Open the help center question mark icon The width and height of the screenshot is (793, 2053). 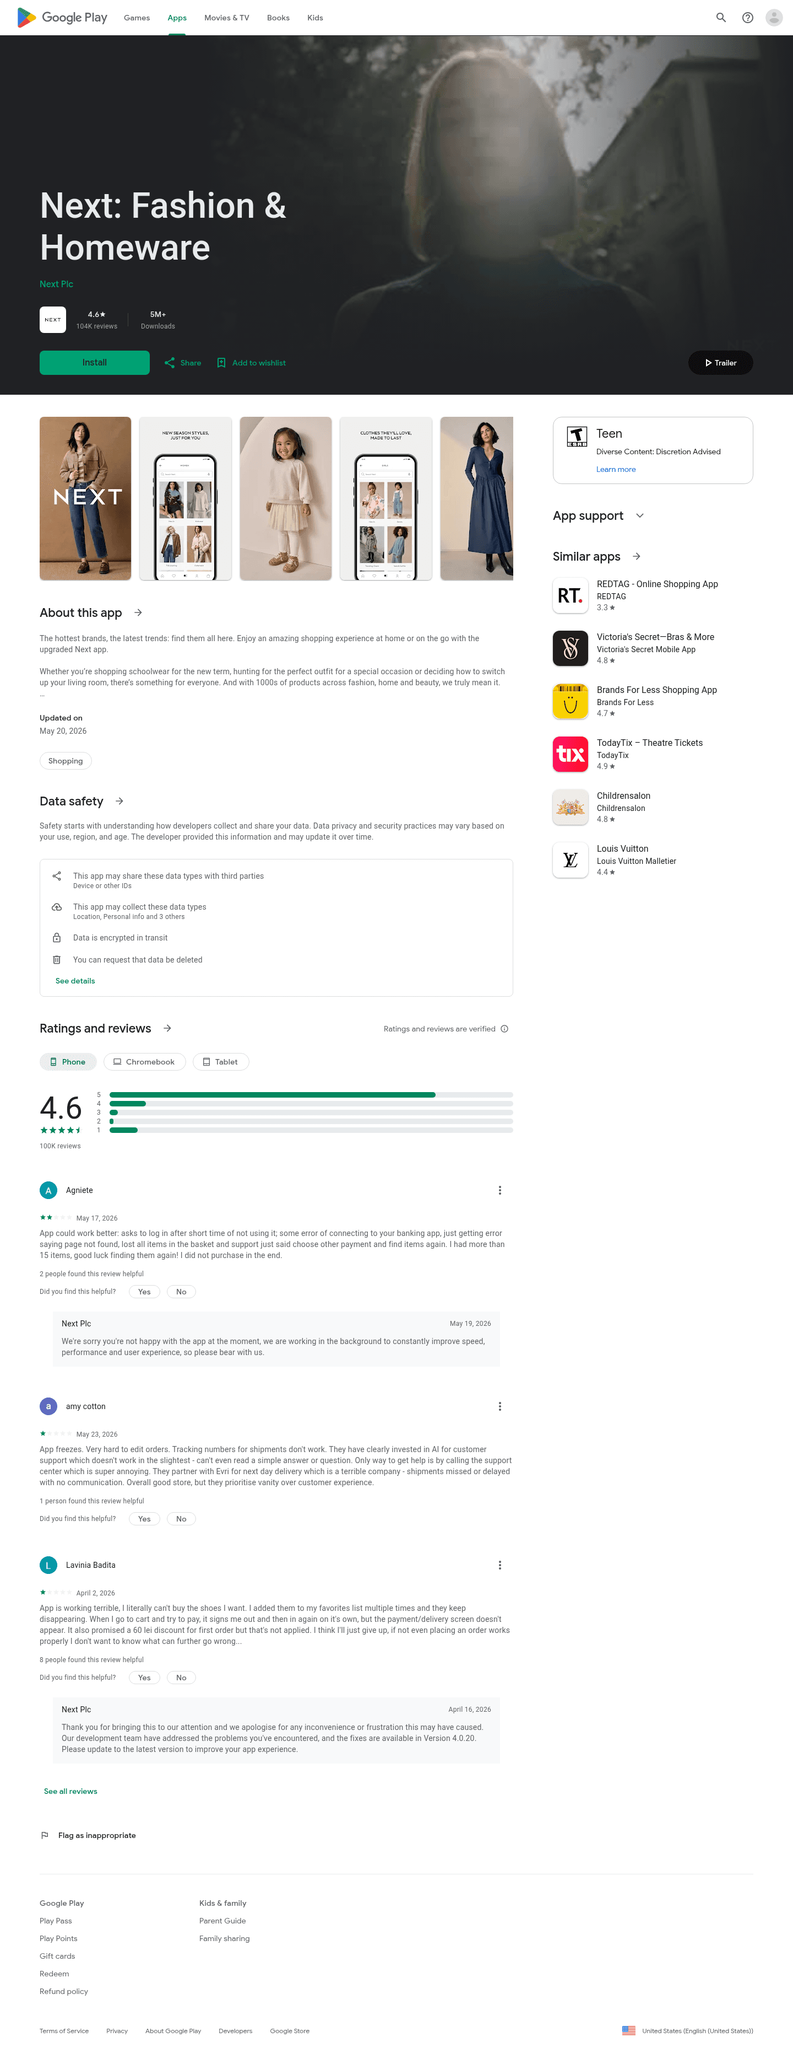[748, 18]
